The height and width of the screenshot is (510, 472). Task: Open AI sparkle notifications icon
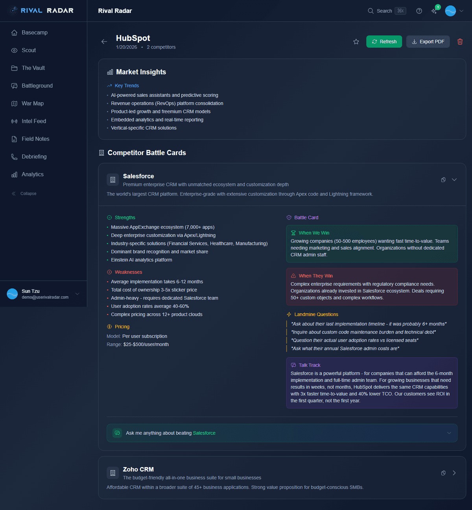[x=434, y=11]
